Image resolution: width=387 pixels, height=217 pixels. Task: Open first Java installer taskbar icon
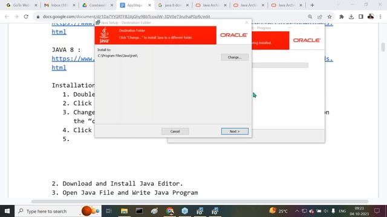(x=200, y=211)
